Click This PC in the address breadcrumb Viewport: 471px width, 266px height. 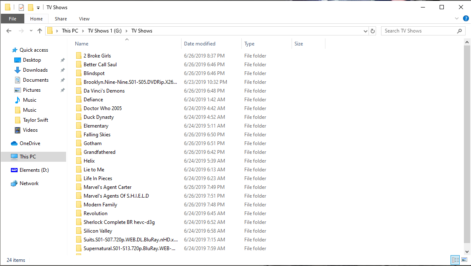point(70,31)
